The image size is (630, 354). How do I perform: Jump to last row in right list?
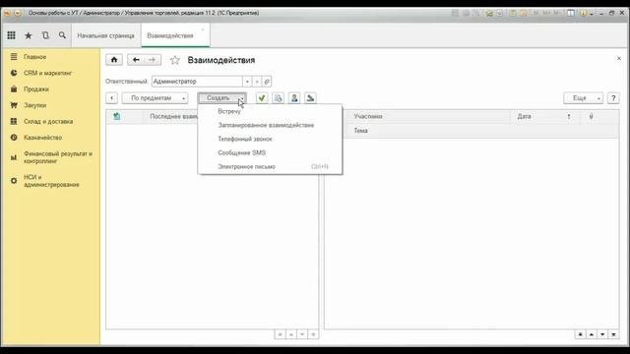pyautogui.click(x=613, y=334)
